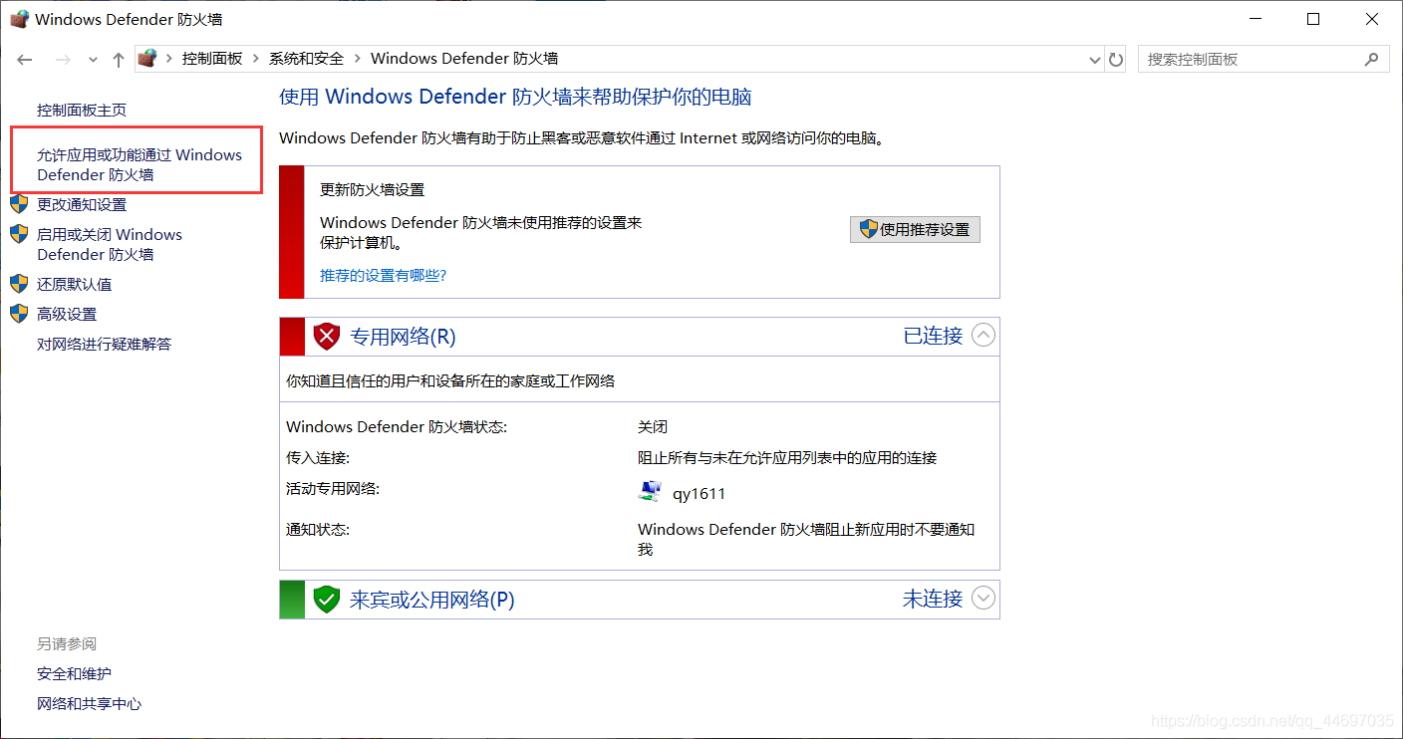Viewport: 1403px width, 739px height.
Task: Select the Windows Defender 防火墙 breadcrumb
Action: (464, 59)
